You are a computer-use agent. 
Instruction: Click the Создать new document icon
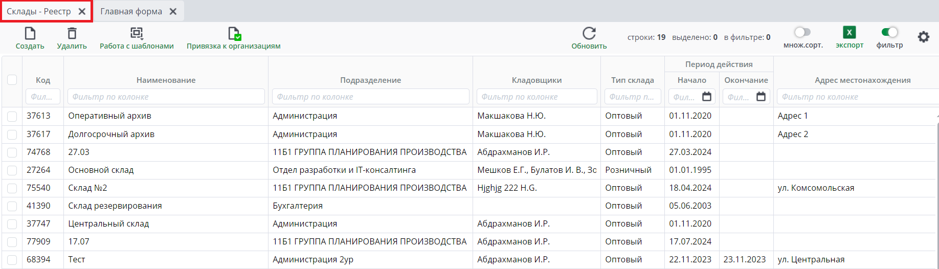coord(30,34)
